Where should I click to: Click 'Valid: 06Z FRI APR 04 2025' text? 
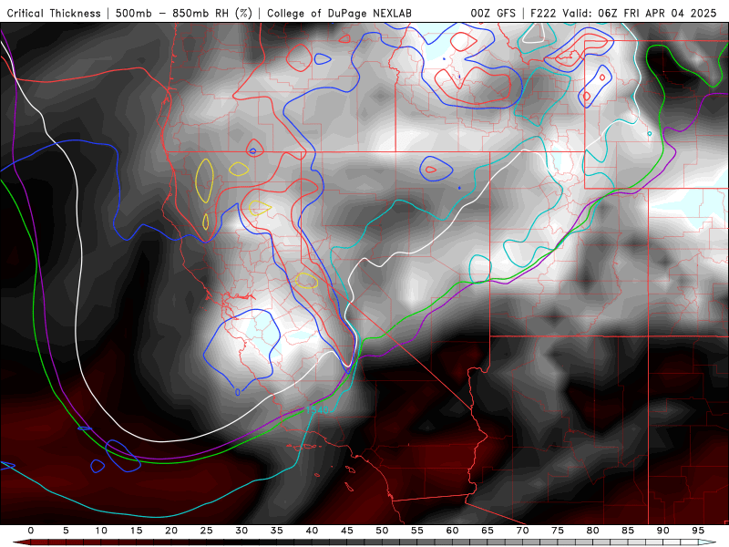(x=640, y=14)
